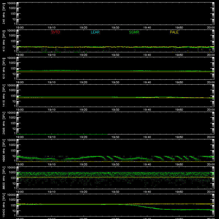Viewport: 219px width, 219px height.
Task: Click the declining green curve in 15400 MHz panel
Action: click(147, 207)
